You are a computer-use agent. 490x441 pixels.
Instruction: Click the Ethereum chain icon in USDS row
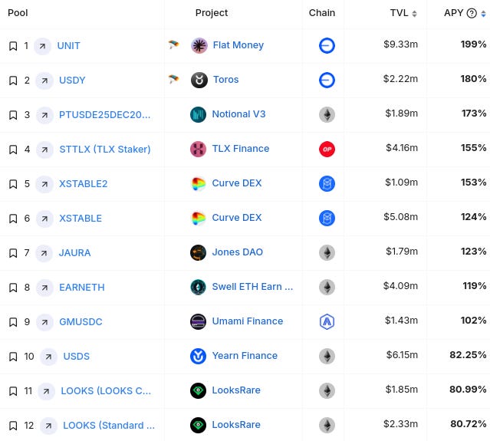[327, 356]
